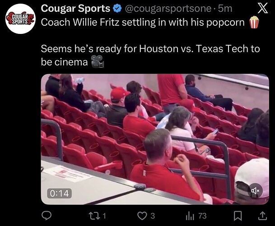Like the post with the heart icon
275x226 pixels.
pyautogui.click(x=142, y=216)
